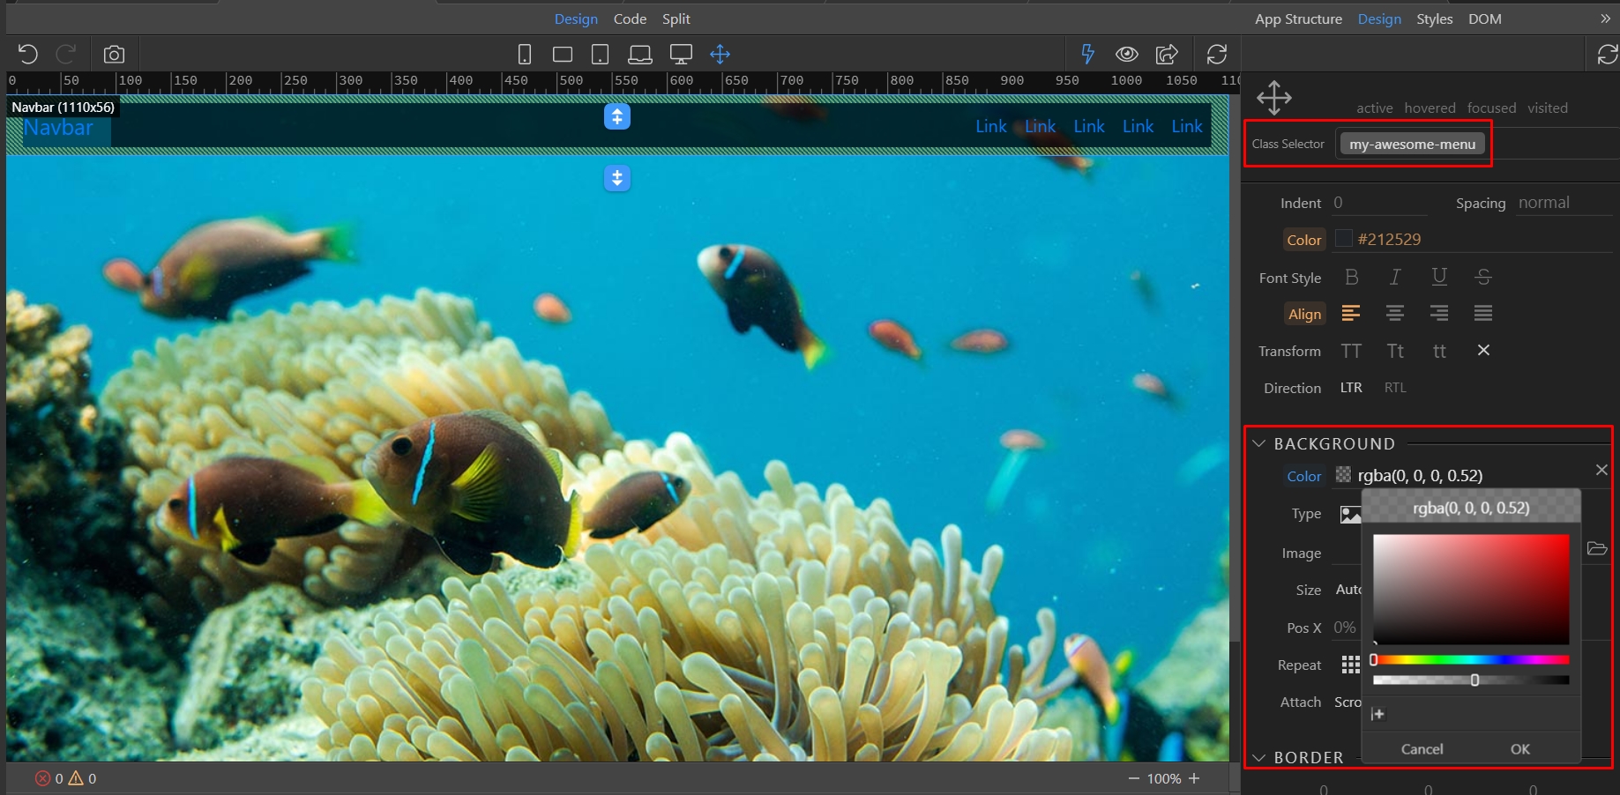The height and width of the screenshot is (795, 1620).
Task: Click the share/export preview icon
Action: [x=1167, y=55]
